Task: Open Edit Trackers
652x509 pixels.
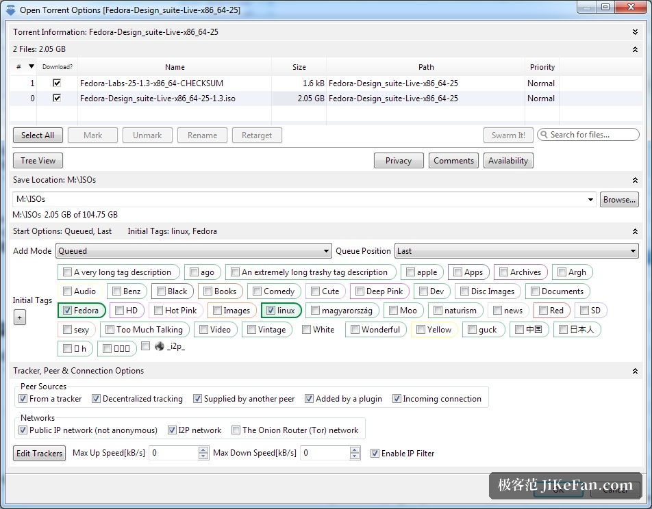Action: point(40,454)
